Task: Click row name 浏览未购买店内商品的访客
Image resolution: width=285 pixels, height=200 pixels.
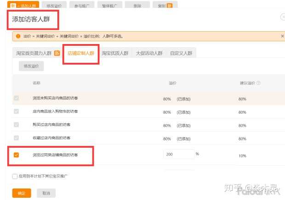Action: (55, 98)
